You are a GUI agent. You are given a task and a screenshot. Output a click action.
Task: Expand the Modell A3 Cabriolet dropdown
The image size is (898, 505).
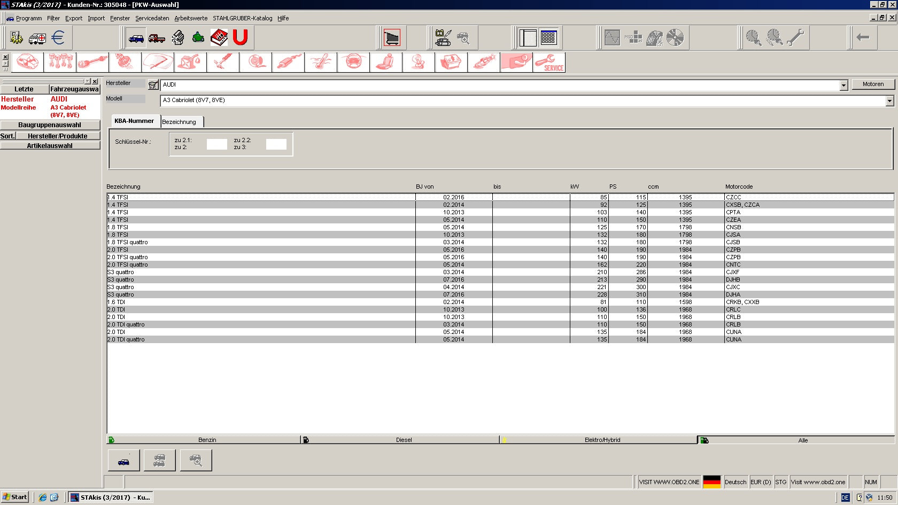coord(889,101)
